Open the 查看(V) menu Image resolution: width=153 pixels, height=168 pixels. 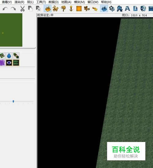7,2
